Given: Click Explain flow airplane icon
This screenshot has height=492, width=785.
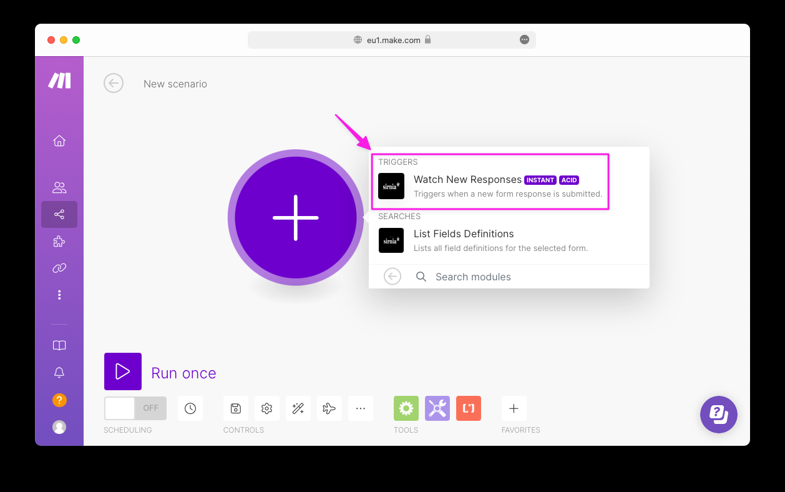Looking at the screenshot, I should pos(329,408).
